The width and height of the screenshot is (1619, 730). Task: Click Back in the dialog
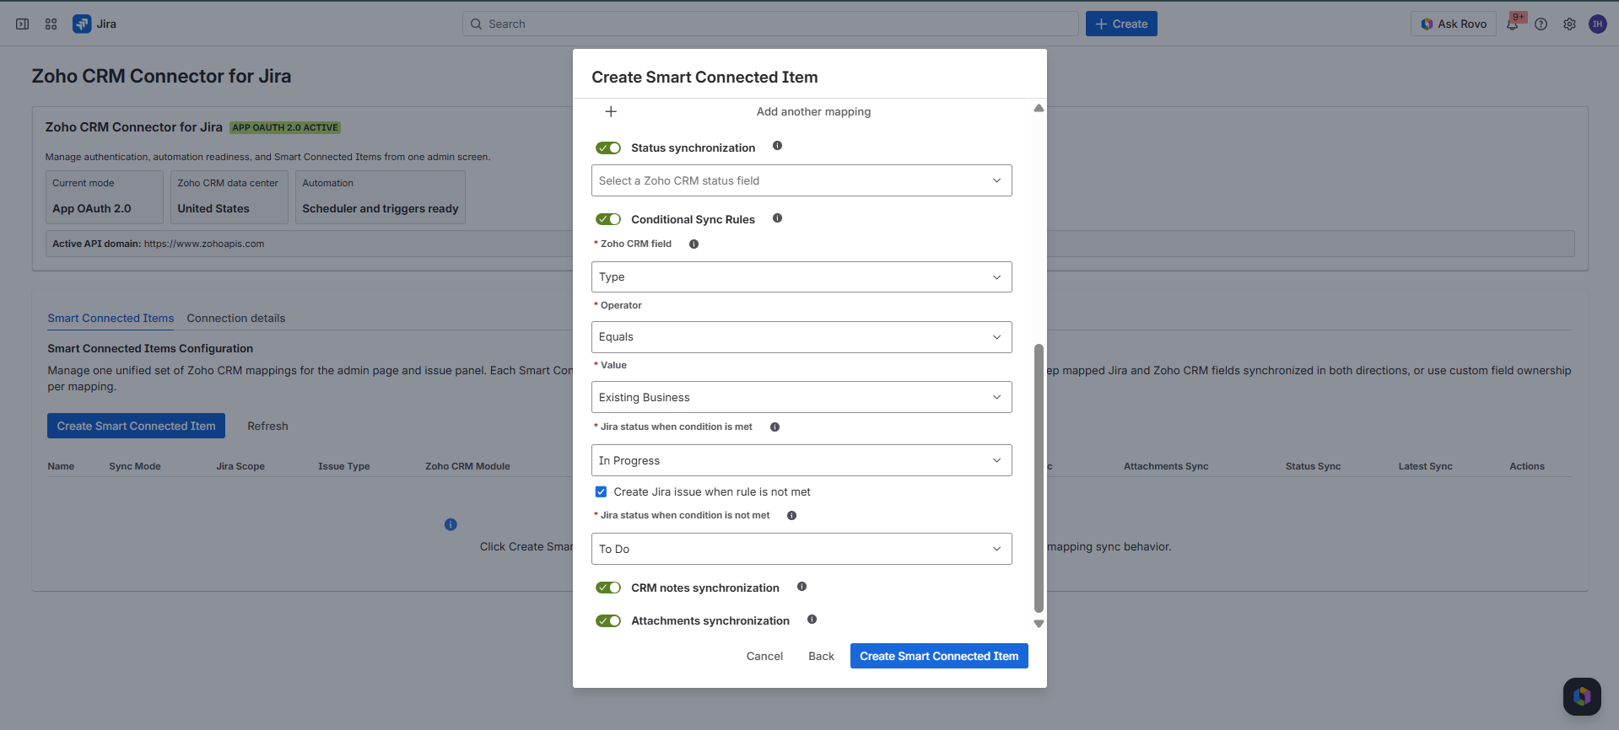click(x=821, y=656)
